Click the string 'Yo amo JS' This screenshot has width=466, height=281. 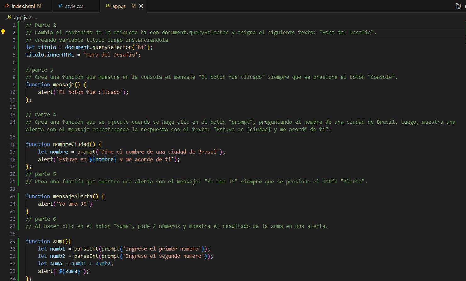pyautogui.click(x=73, y=204)
